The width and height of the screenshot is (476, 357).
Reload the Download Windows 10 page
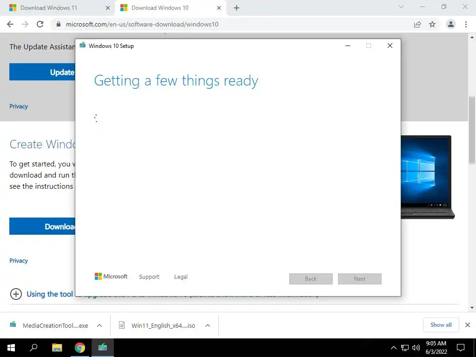40,24
